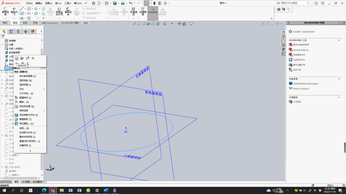This screenshot has width=346, height=194.
Task: Open the DisplayManager color ball tab
Action: coord(33,32)
